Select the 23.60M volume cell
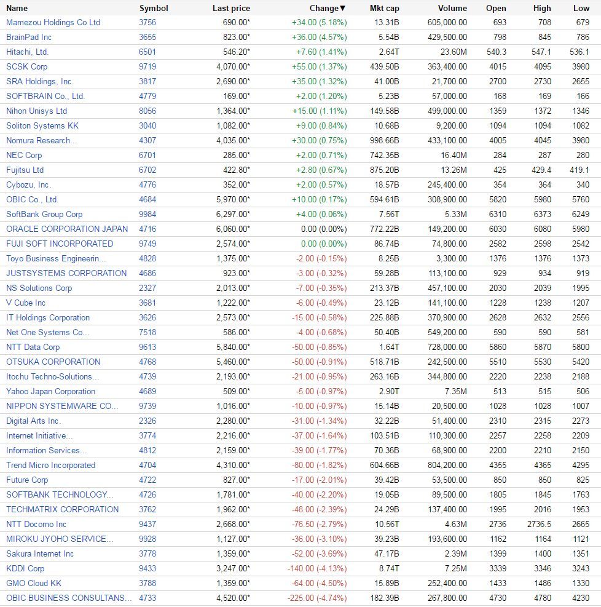 tap(454, 52)
